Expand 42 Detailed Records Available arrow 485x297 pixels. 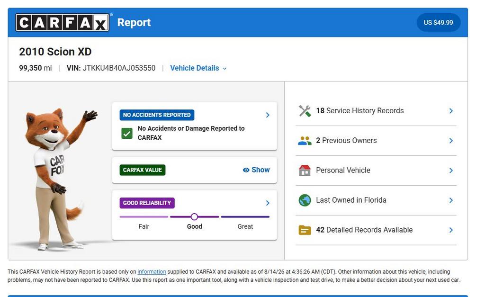click(451, 230)
